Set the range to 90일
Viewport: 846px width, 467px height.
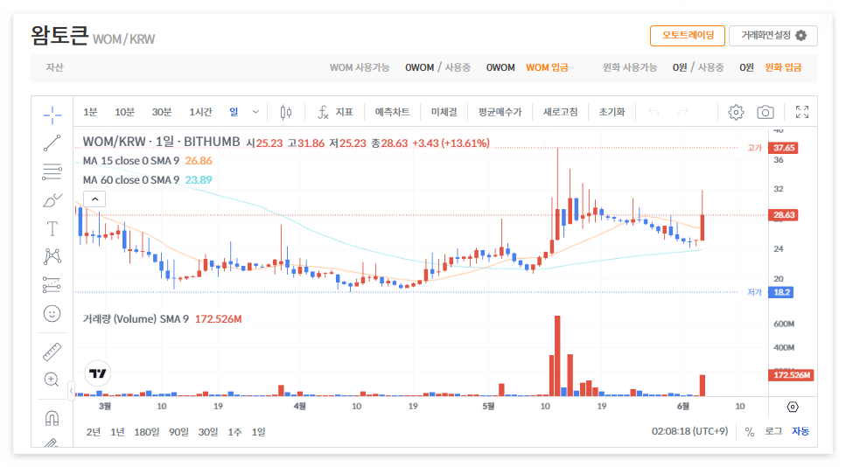(x=178, y=432)
